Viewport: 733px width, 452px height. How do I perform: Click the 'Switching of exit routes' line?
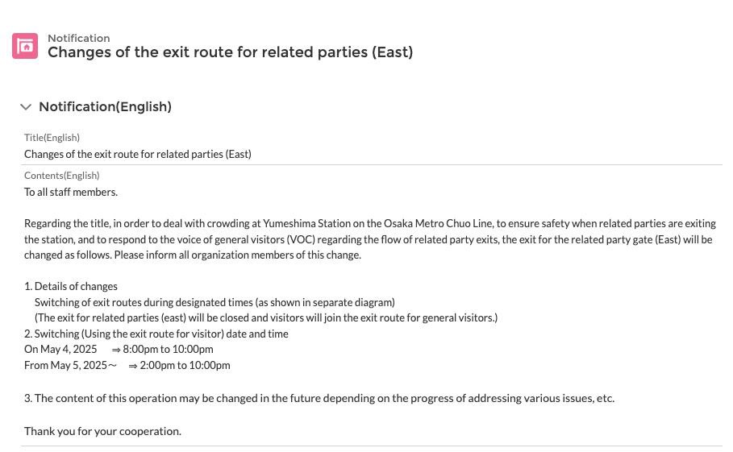click(x=214, y=302)
